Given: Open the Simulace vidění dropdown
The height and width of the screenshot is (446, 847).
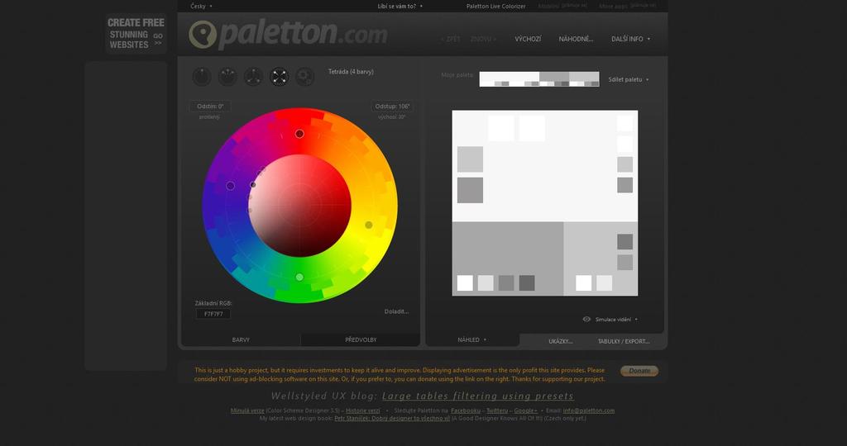Looking at the screenshot, I should (x=616, y=320).
